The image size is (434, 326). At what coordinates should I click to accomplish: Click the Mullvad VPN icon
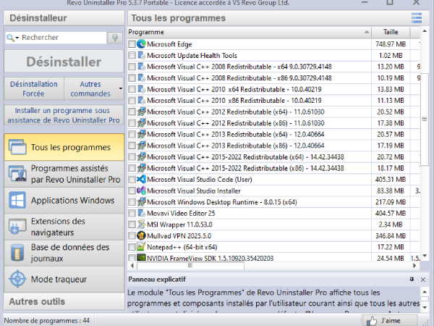coord(141,236)
